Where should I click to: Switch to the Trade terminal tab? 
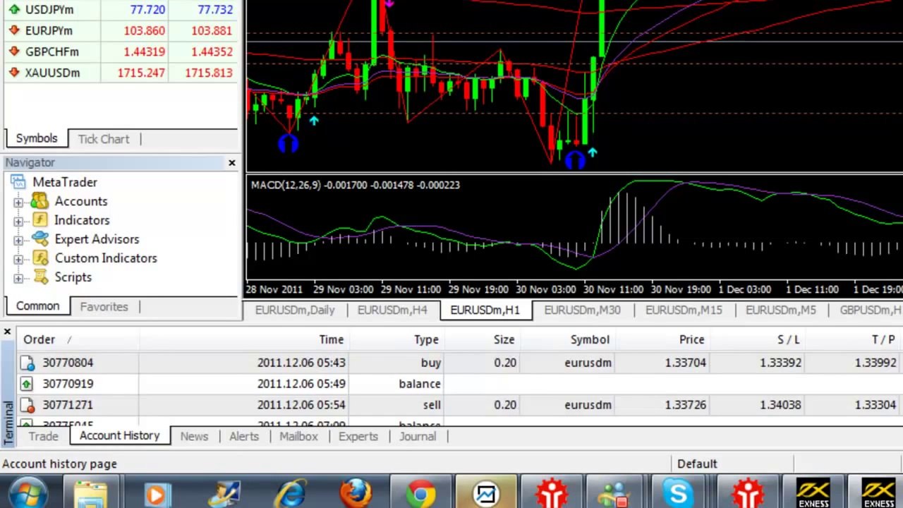[43, 436]
